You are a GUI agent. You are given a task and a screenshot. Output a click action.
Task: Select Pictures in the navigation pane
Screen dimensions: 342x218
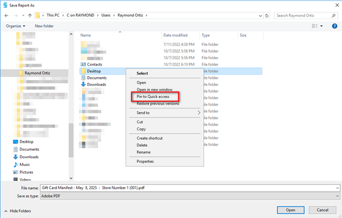coord(26,172)
